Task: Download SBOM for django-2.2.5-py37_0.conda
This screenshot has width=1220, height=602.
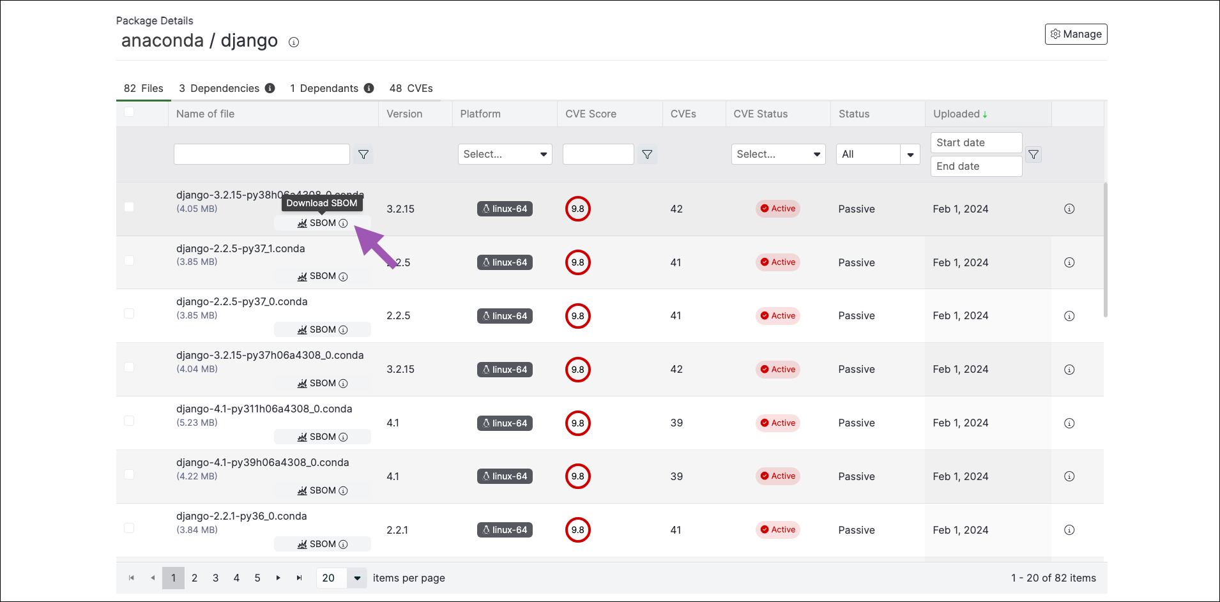Action: tap(323, 329)
